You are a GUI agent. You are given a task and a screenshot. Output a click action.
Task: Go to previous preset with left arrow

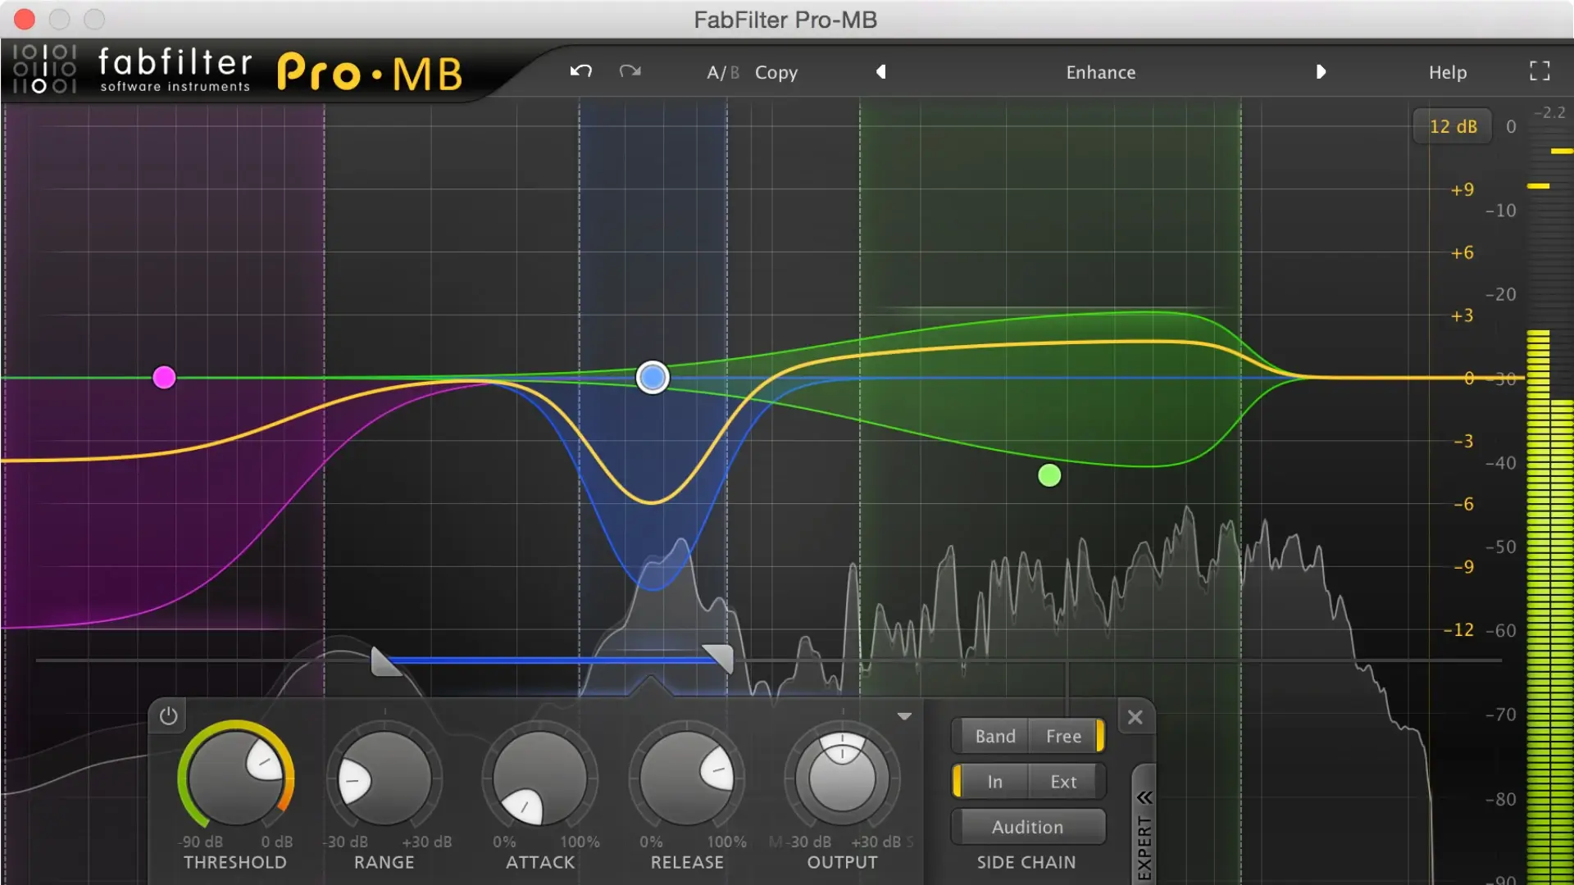click(x=881, y=72)
